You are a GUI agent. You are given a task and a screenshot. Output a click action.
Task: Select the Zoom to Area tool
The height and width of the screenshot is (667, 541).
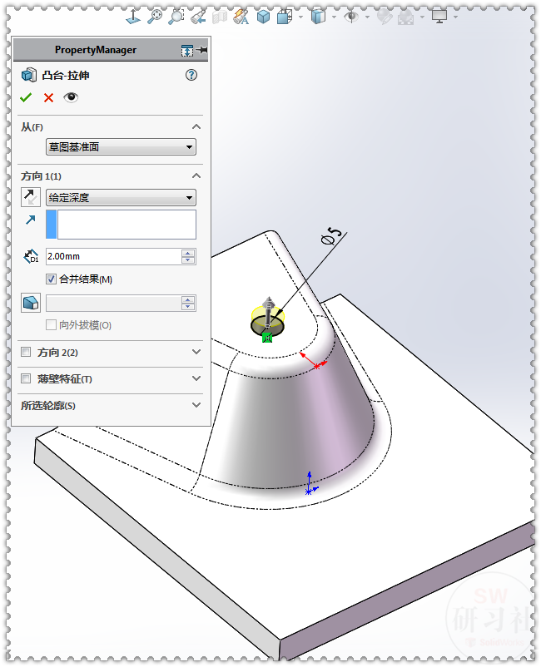pos(176,17)
